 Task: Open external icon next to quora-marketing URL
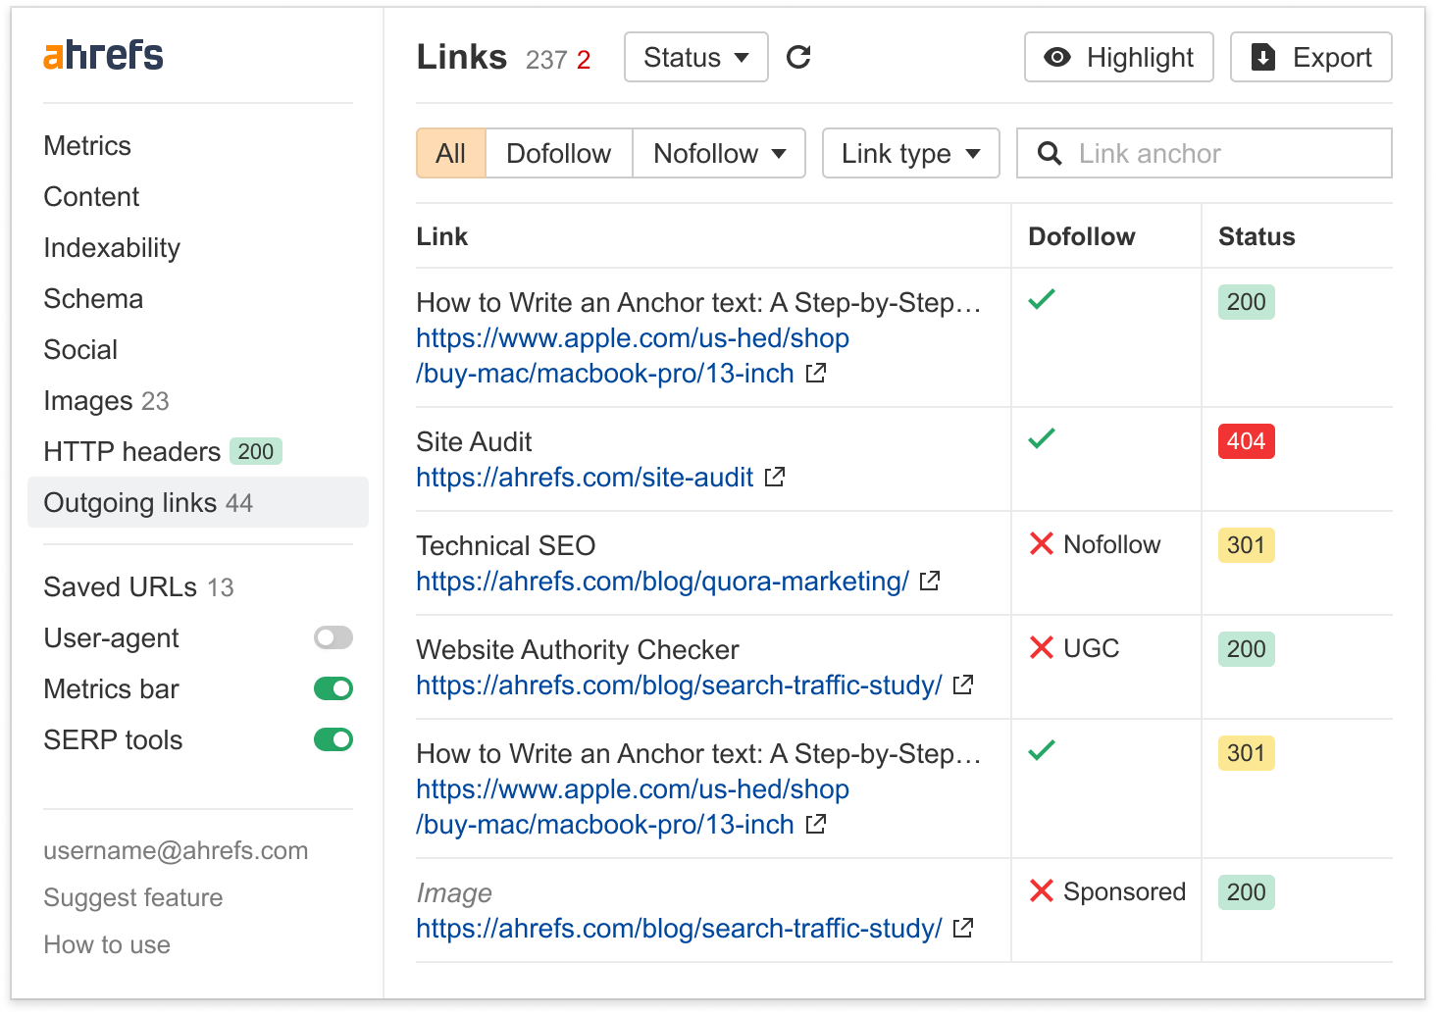(x=930, y=581)
